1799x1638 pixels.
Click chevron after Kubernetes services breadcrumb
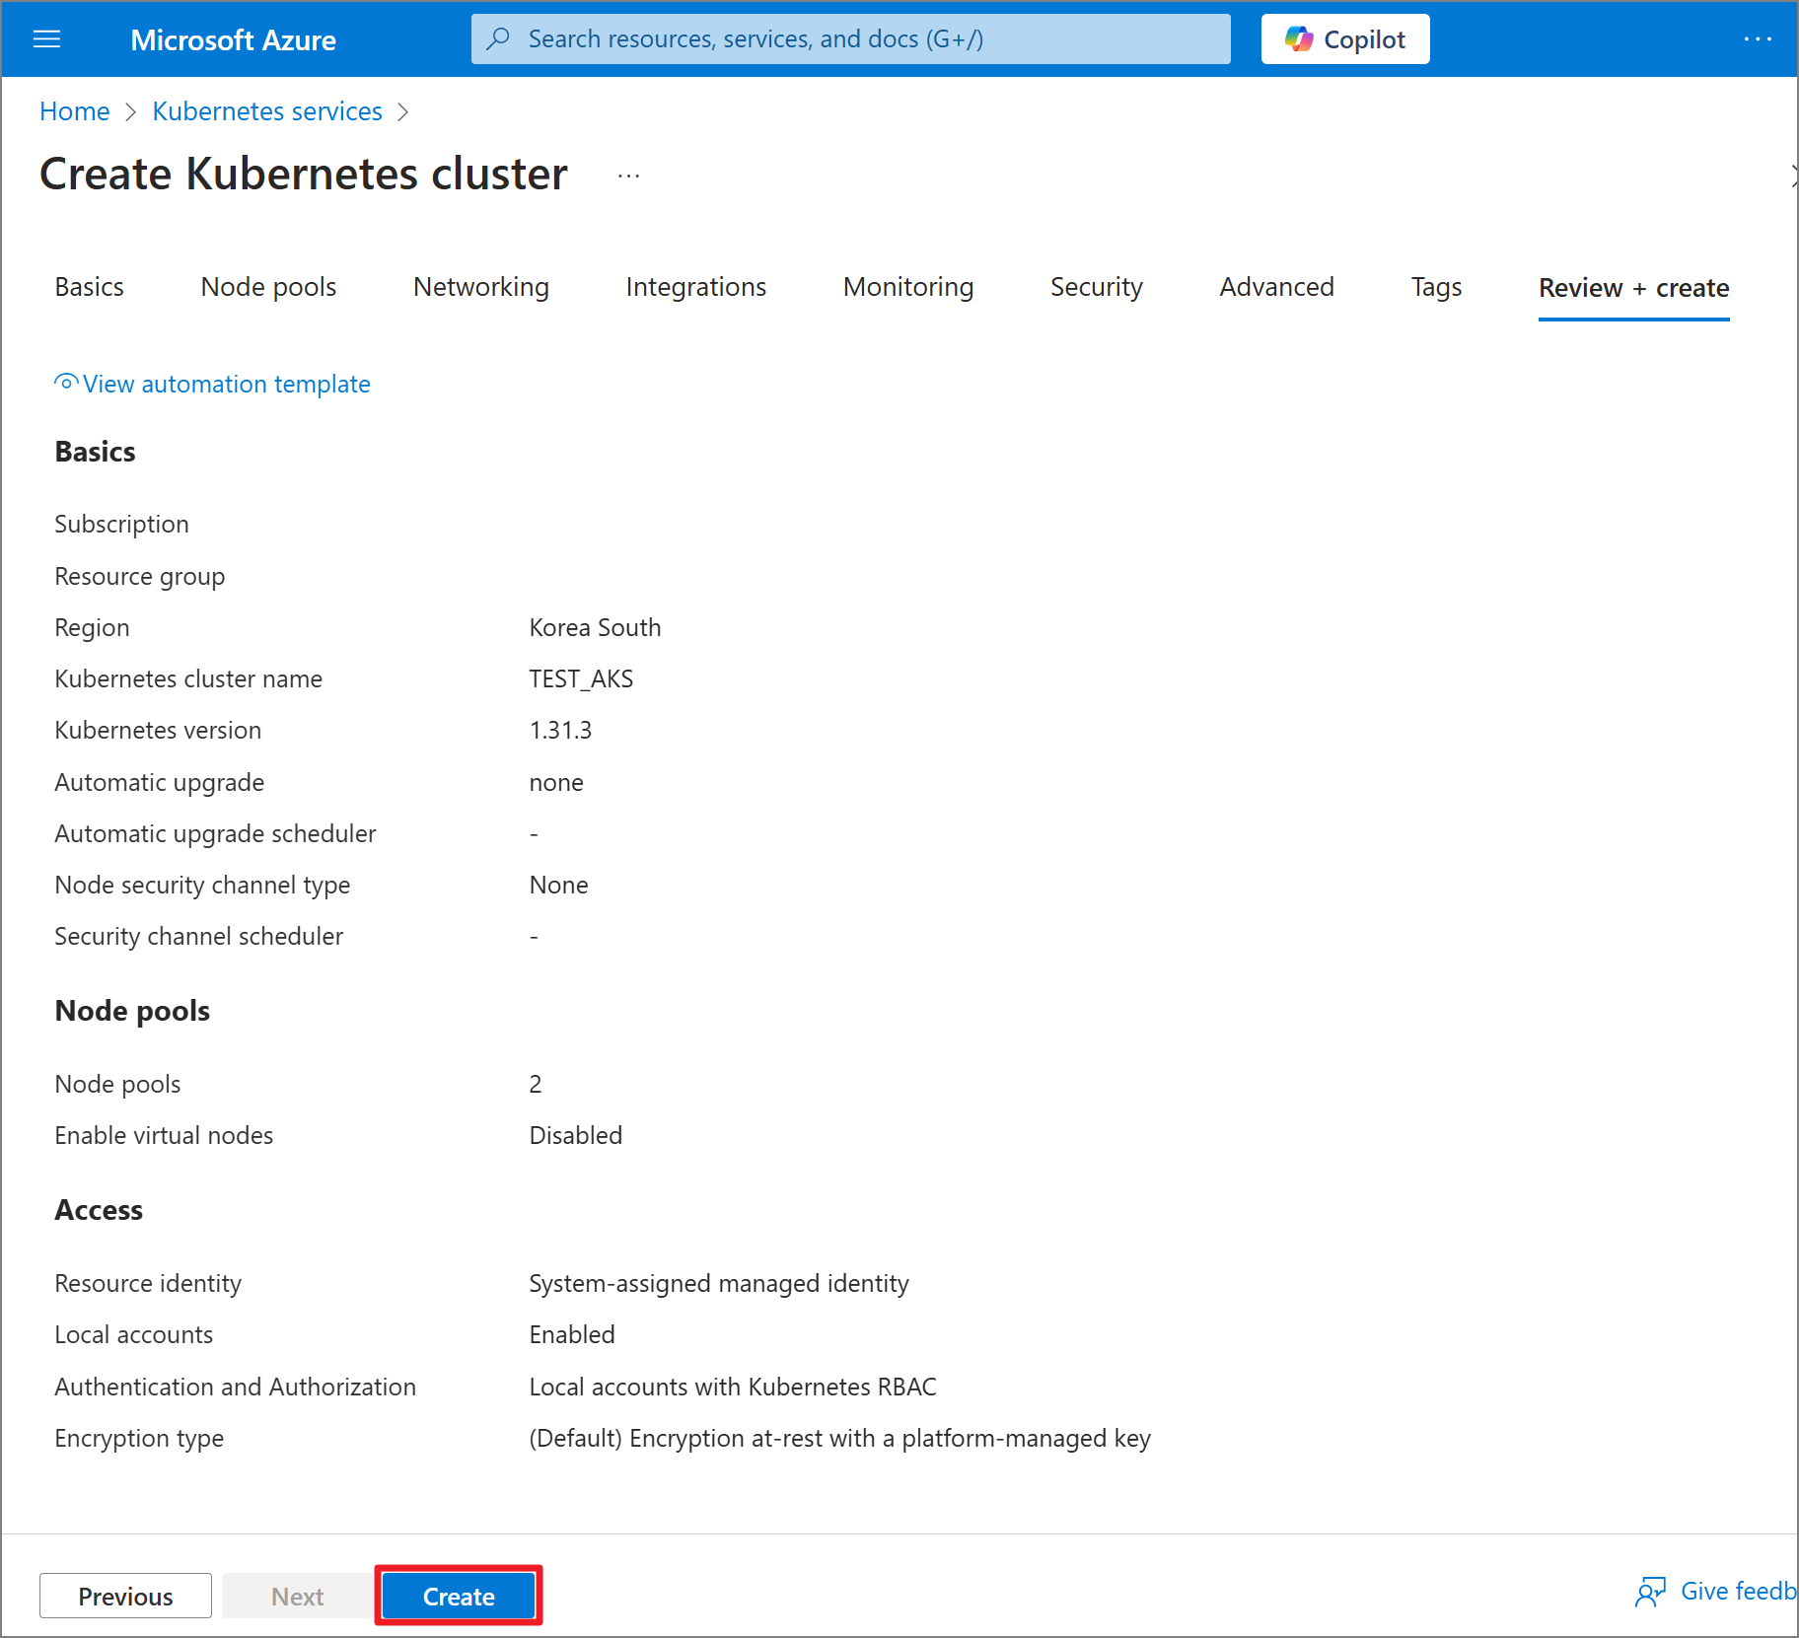pos(402,111)
